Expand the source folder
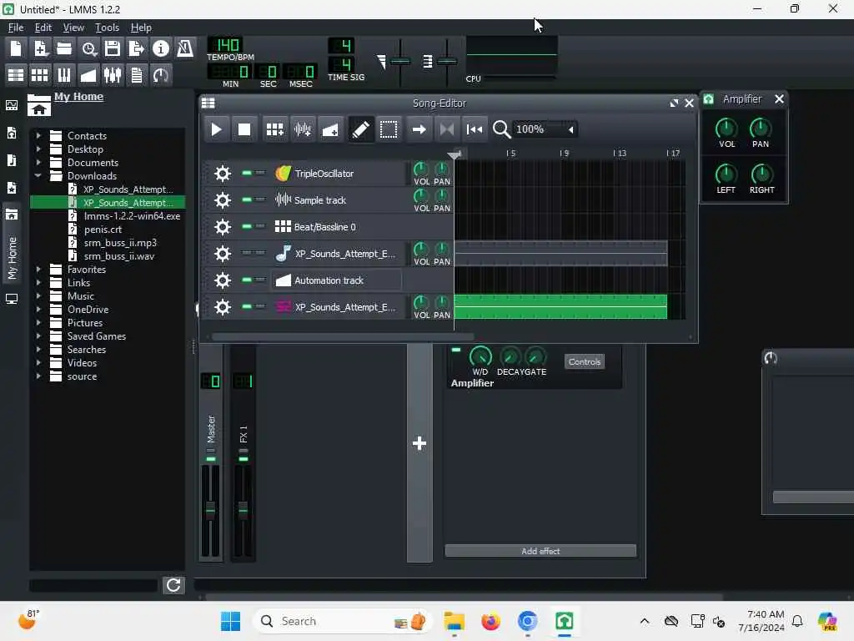Viewport: 854px width, 641px height. 38,376
